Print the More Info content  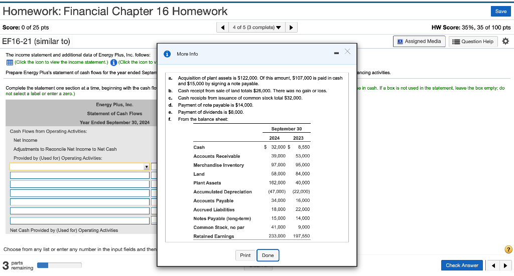[245, 255]
